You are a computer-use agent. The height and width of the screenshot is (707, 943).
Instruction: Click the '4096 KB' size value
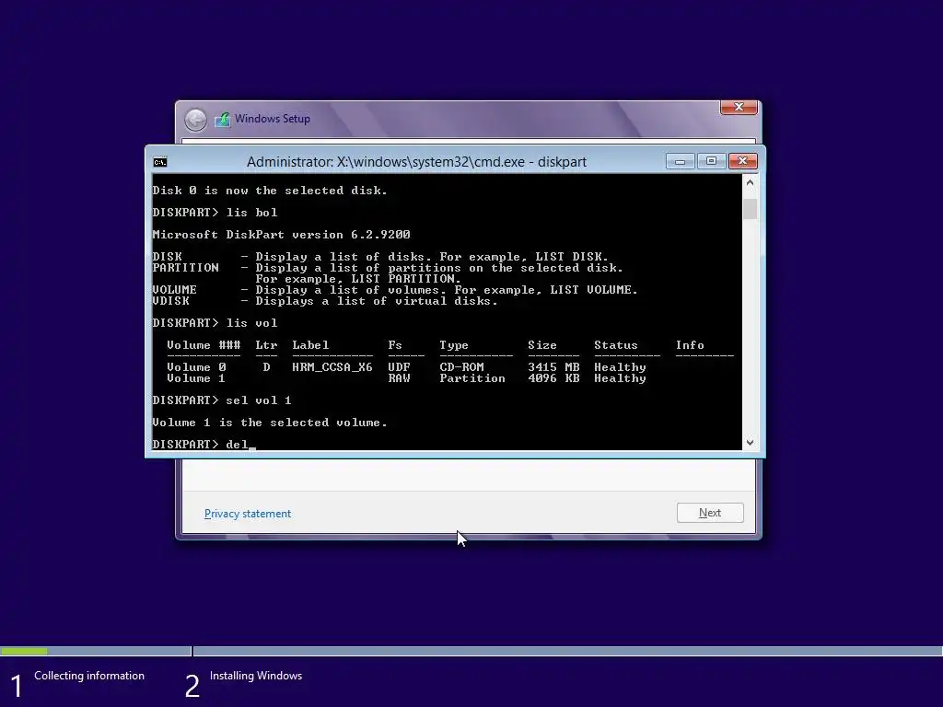point(553,378)
